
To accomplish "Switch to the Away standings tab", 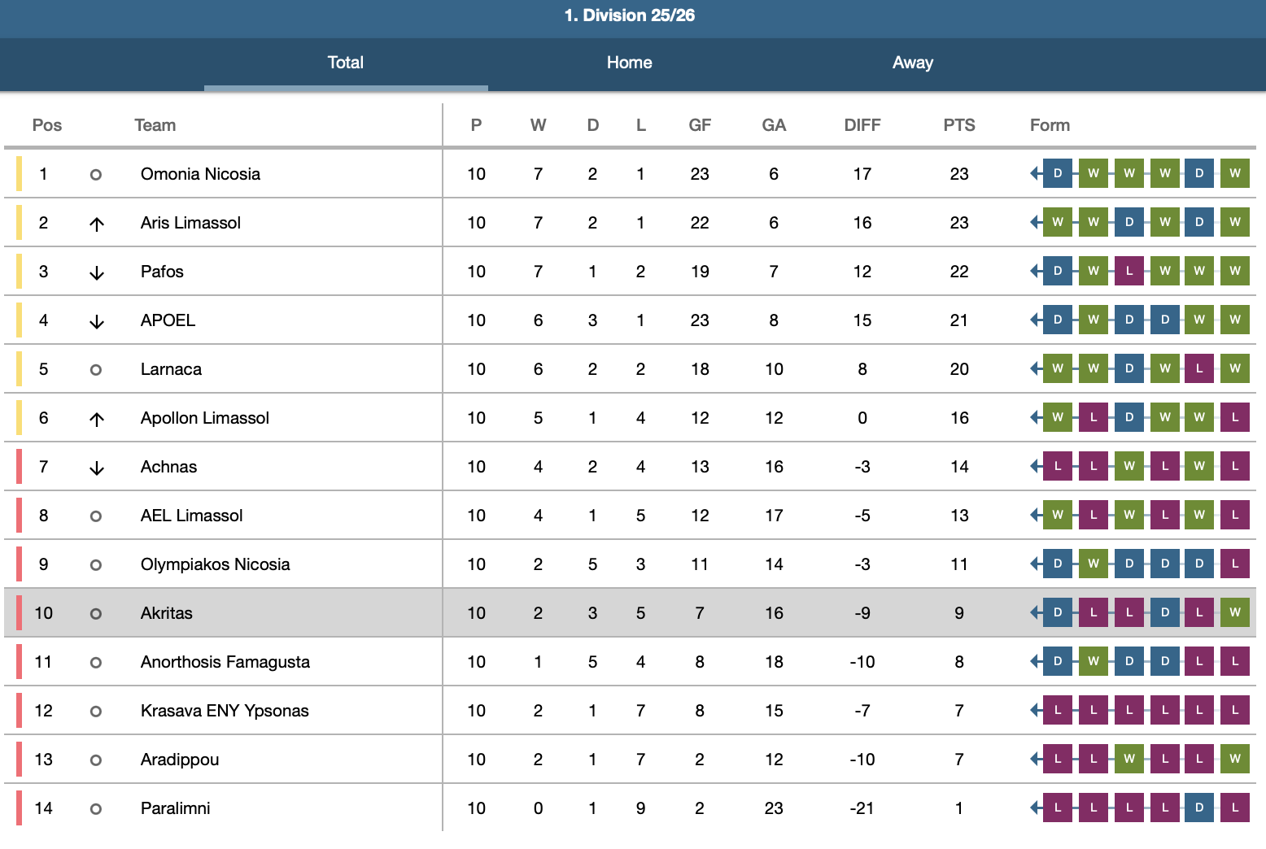I will [912, 63].
